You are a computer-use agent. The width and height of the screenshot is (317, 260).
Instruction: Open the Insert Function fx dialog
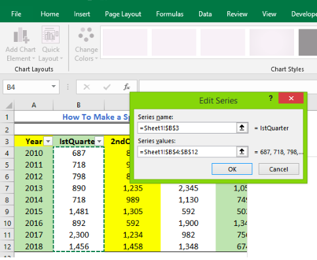(x=126, y=87)
